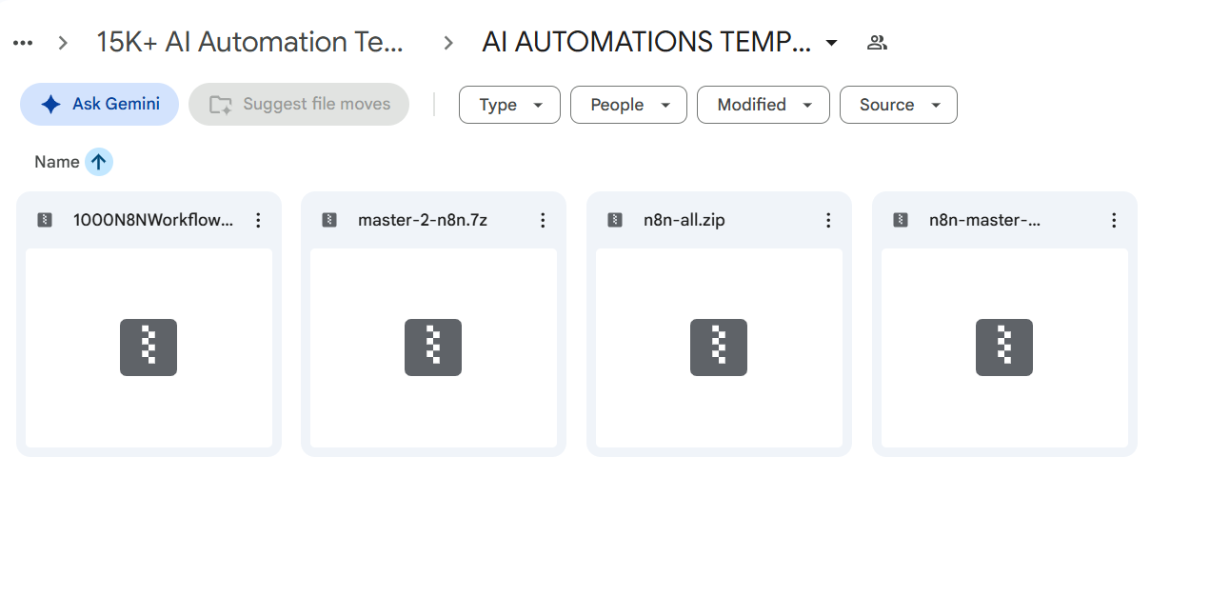Click Suggest file moves button
Viewport: 1230px width, 596px height.
[299, 105]
